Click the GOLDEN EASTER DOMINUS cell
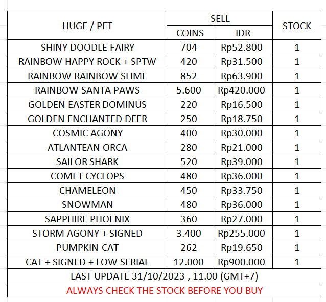 (87, 105)
